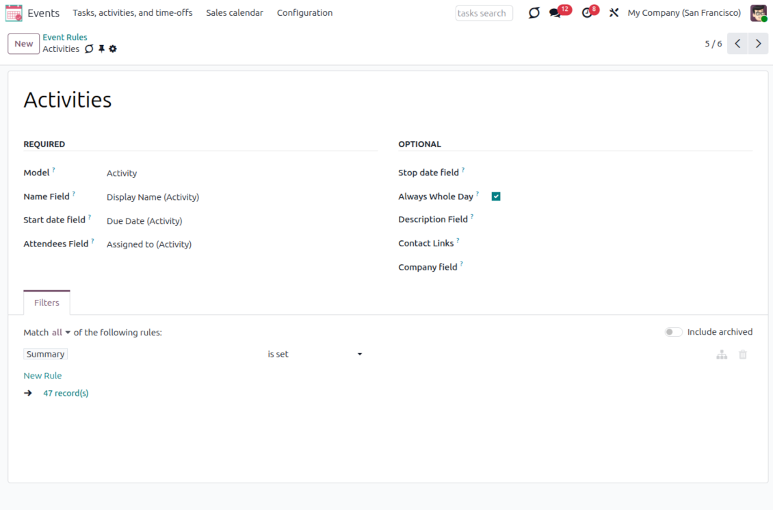
Task: Click the tasks search input field
Action: click(484, 13)
